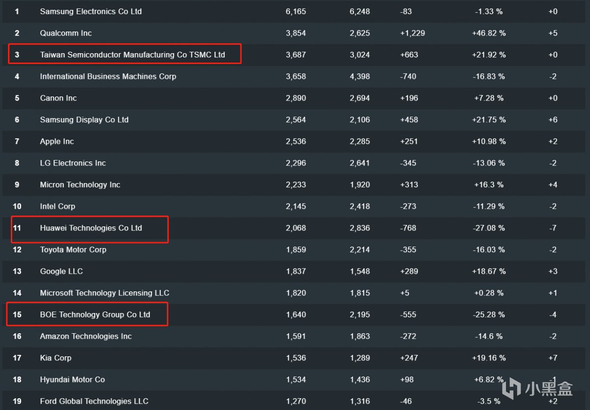Click Ford percentage -3.5 %
The height and width of the screenshot is (410, 590).
pos(489,401)
